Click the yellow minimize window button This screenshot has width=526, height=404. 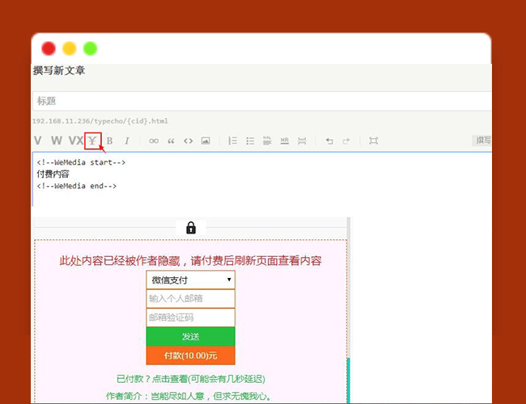pyautogui.click(x=70, y=48)
